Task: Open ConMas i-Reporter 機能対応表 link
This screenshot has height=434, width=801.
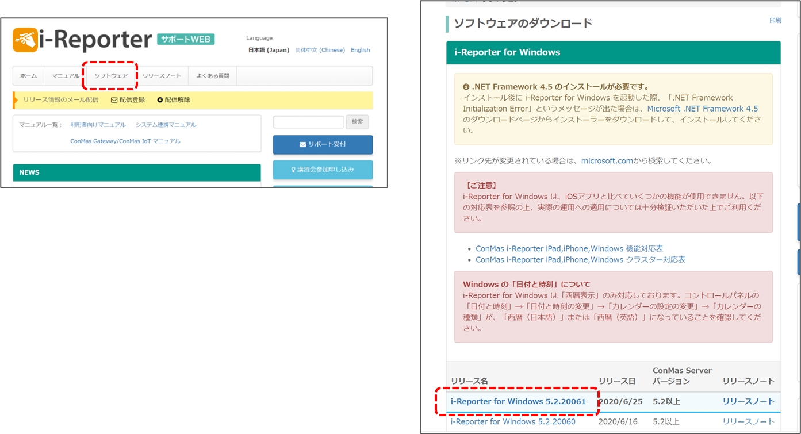Action: (569, 249)
